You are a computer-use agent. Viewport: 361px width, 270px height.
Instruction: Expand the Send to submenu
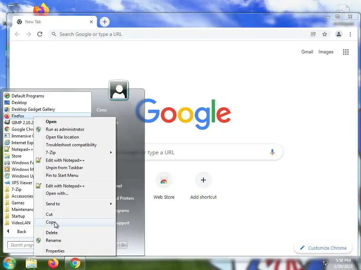pos(75,204)
